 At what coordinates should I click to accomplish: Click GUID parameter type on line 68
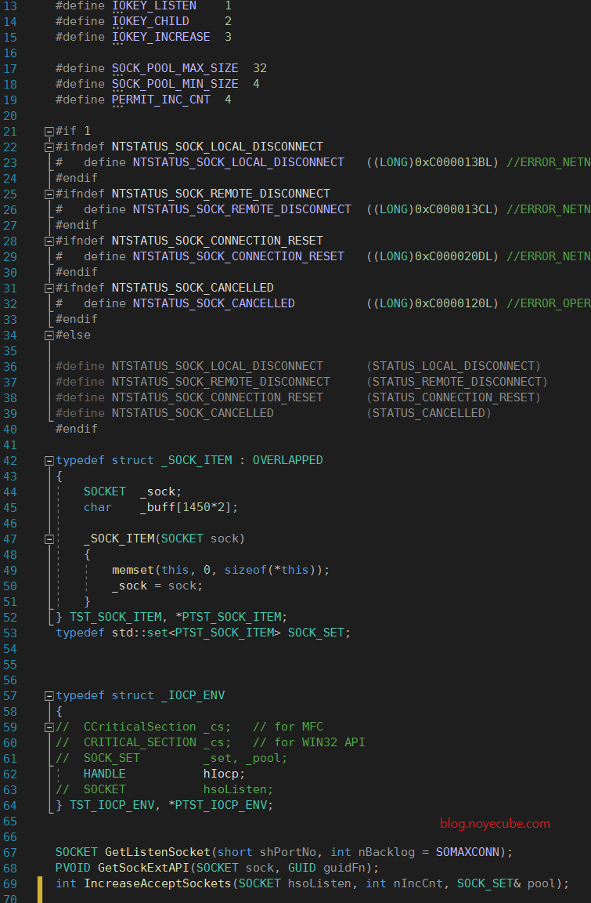pyautogui.click(x=302, y=867)
